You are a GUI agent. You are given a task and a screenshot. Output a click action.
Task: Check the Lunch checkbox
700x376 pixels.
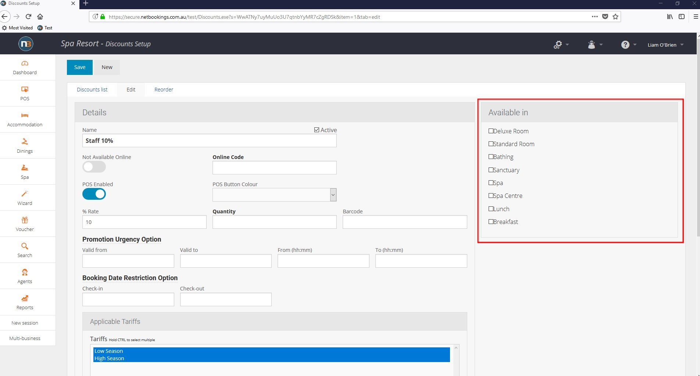coord(491,209)
